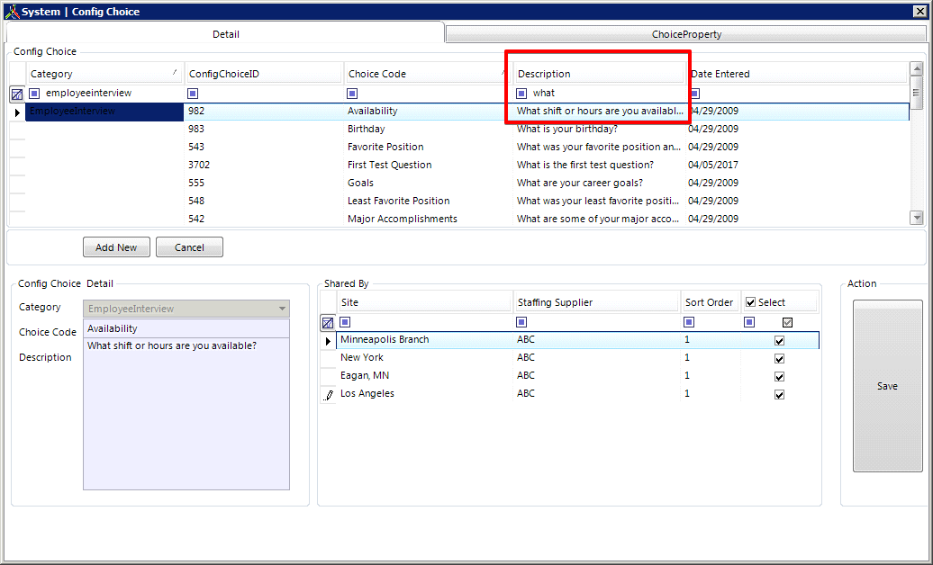Click the Choice Code field containing Availability
933x565 pixels.
[x=186, y=328]
